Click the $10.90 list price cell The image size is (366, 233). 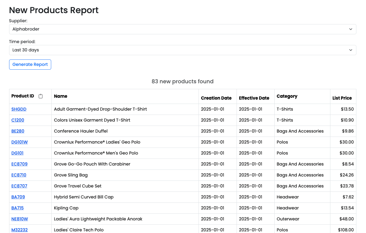pos(343,120)
